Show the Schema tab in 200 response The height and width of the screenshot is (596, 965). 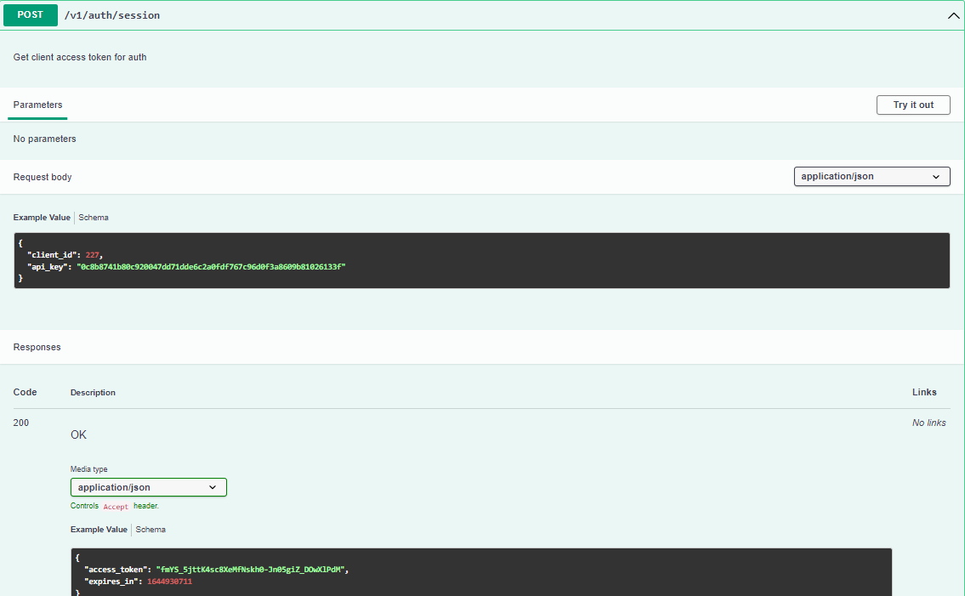(150, 530)
